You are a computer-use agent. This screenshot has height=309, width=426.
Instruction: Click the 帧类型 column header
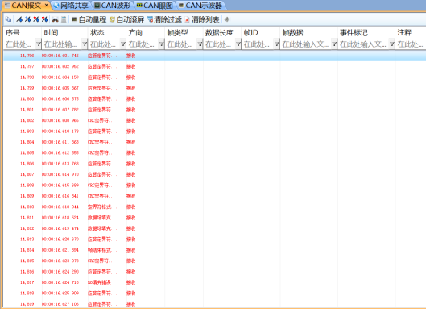click(184, 33)
